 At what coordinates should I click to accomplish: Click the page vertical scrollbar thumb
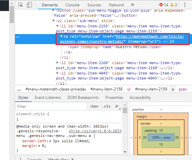12,14
